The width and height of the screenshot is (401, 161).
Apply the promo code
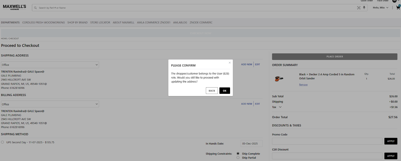coord(391,141)
